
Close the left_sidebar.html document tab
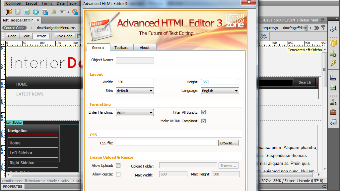[38, 20]
